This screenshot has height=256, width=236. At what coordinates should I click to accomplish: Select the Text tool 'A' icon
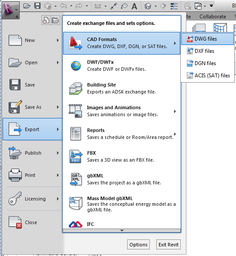[x=134, y=6]
